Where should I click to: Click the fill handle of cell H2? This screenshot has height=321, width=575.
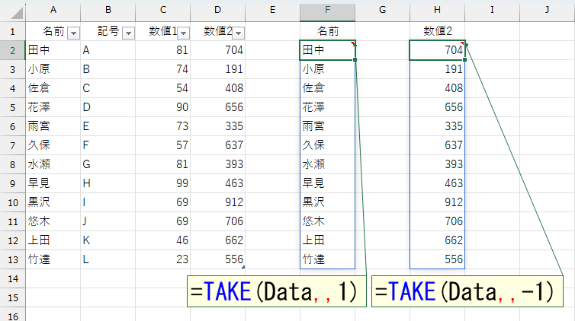coord(464,59)
